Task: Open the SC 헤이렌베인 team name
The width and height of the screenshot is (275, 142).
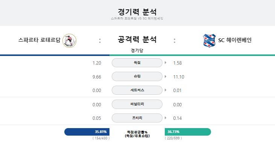Action: 235,40
